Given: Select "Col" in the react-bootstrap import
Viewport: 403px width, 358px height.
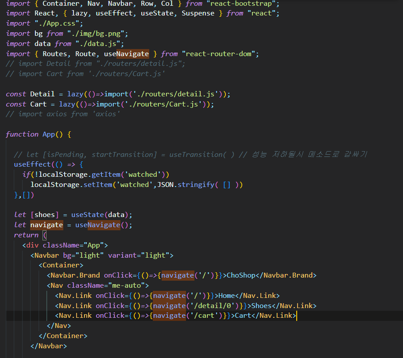Looking at the screenshot, I should pos(167,4).
